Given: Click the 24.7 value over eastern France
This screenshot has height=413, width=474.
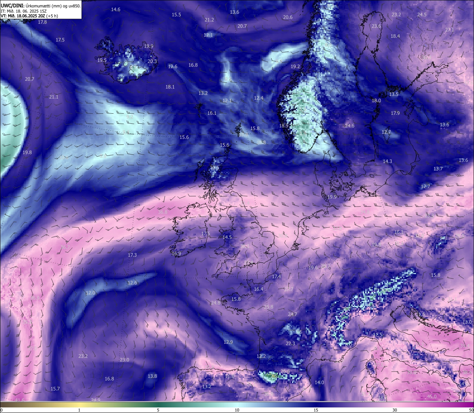Looking at the screenshot, I should (293, 314).
